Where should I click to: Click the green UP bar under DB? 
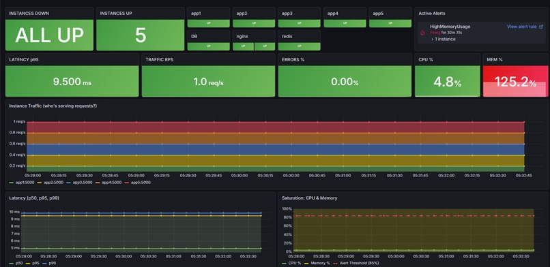pos(208,46)
